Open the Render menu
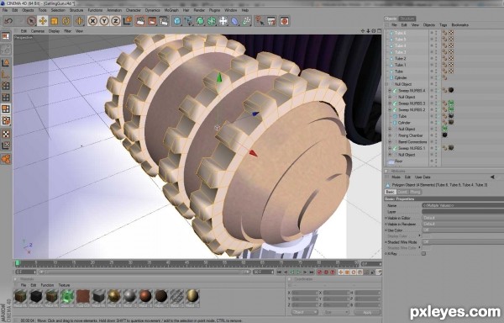Screen dimensions: 504x323 point(199,10)
